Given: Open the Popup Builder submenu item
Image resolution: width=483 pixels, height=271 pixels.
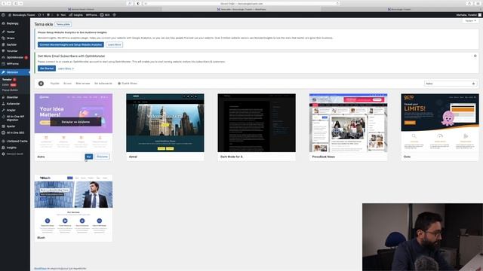Looking at the screenshot, I should 10,90.
